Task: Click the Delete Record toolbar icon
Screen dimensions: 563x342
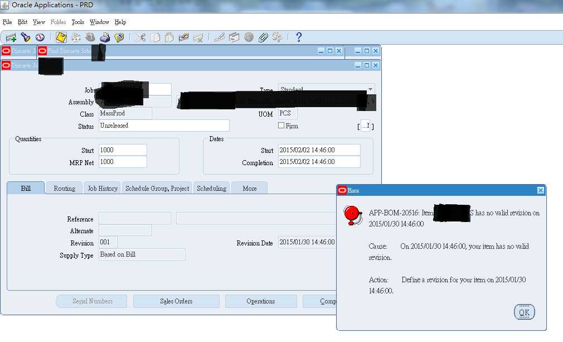Action: click(198, 37)
